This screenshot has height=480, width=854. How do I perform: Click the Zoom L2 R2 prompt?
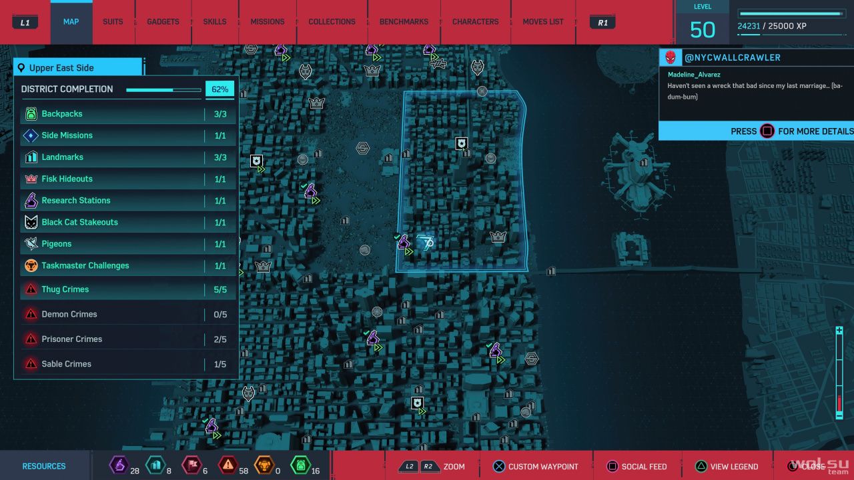click(x=432, y=467)
